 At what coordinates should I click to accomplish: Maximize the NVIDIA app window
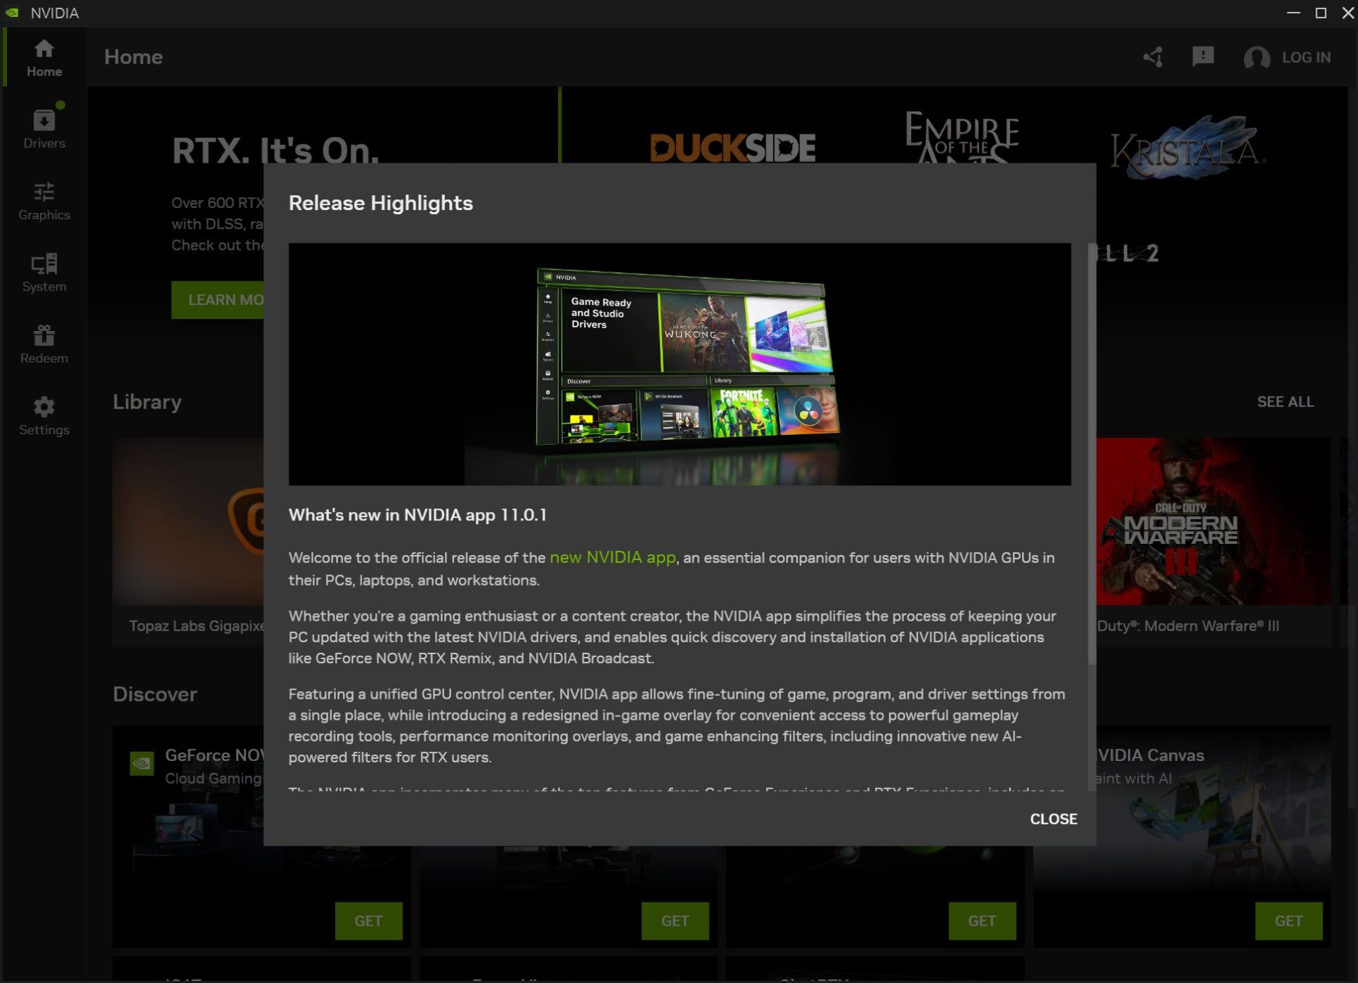pyautogui.click(x=1320, y=13)
